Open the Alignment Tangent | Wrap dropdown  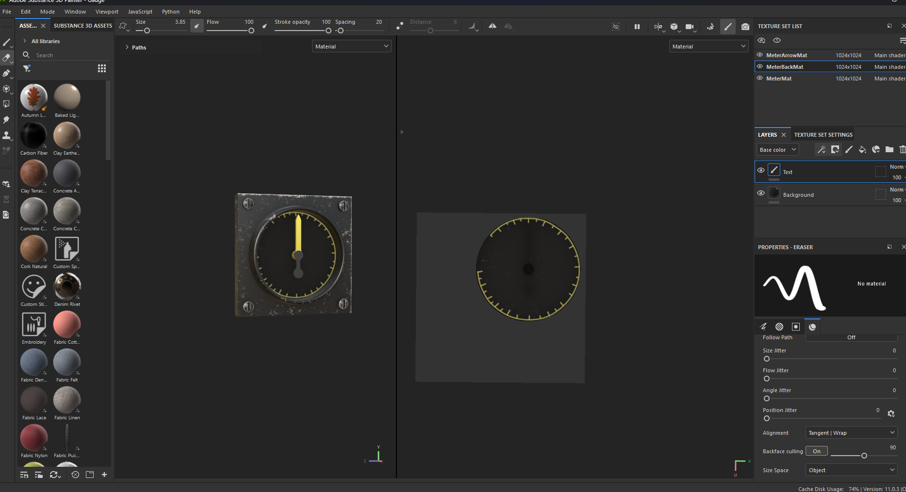851,433
